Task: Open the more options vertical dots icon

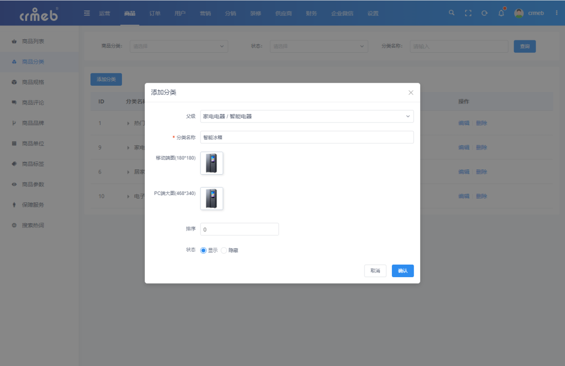Action: tap(556, 13)
